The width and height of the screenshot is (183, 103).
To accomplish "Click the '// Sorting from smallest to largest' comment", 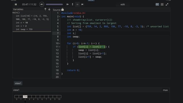I will (x=91, y=23).
